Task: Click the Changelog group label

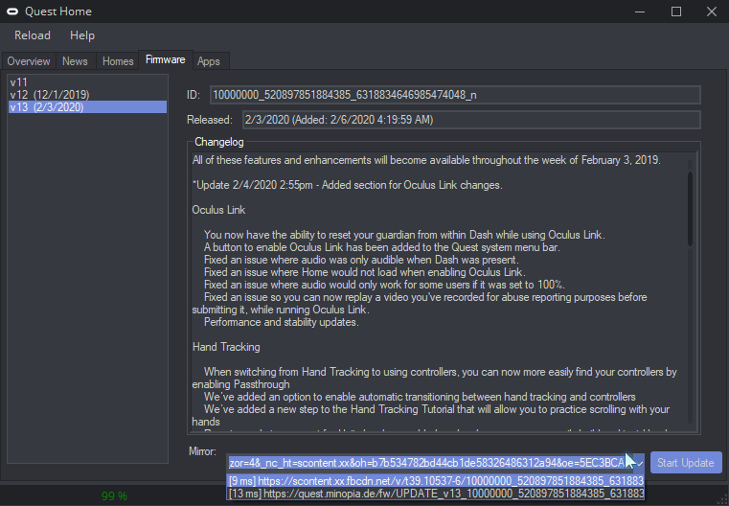Action: (x=219, y=142)
